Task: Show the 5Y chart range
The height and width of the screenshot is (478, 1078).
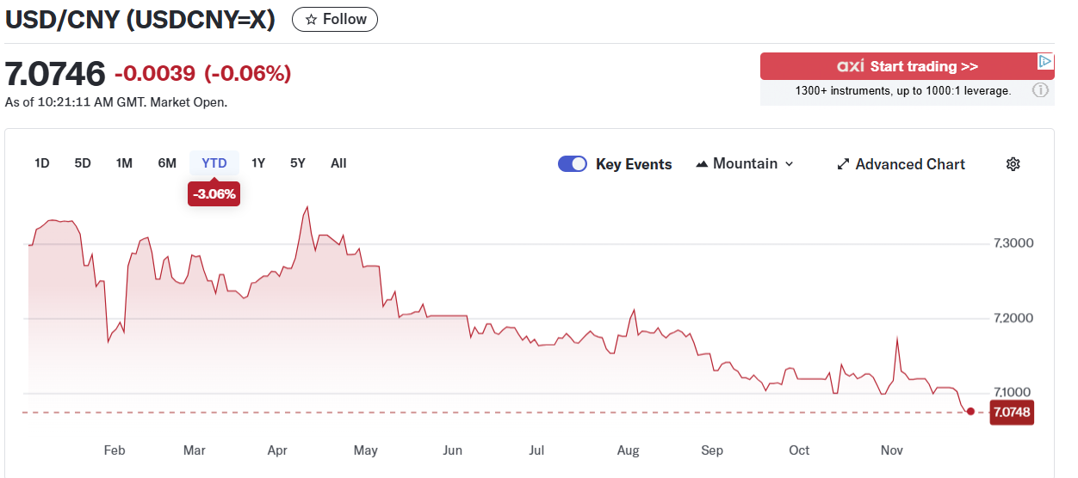Action: (298, 163)
